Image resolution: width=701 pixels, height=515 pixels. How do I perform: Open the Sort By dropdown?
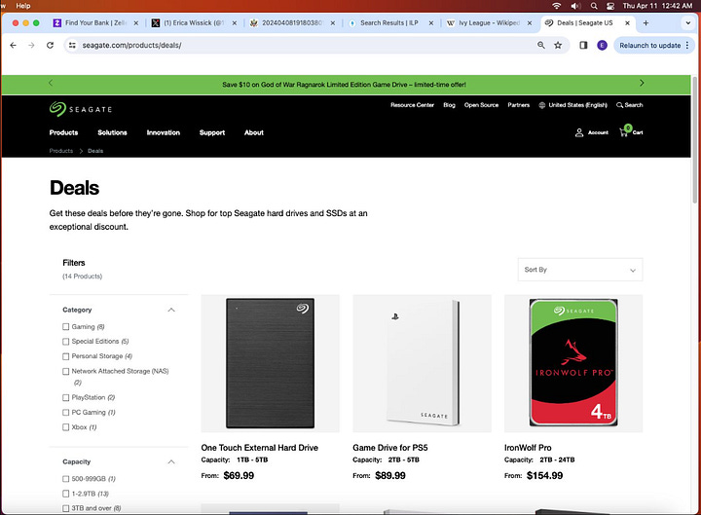(x=580, y=270)
